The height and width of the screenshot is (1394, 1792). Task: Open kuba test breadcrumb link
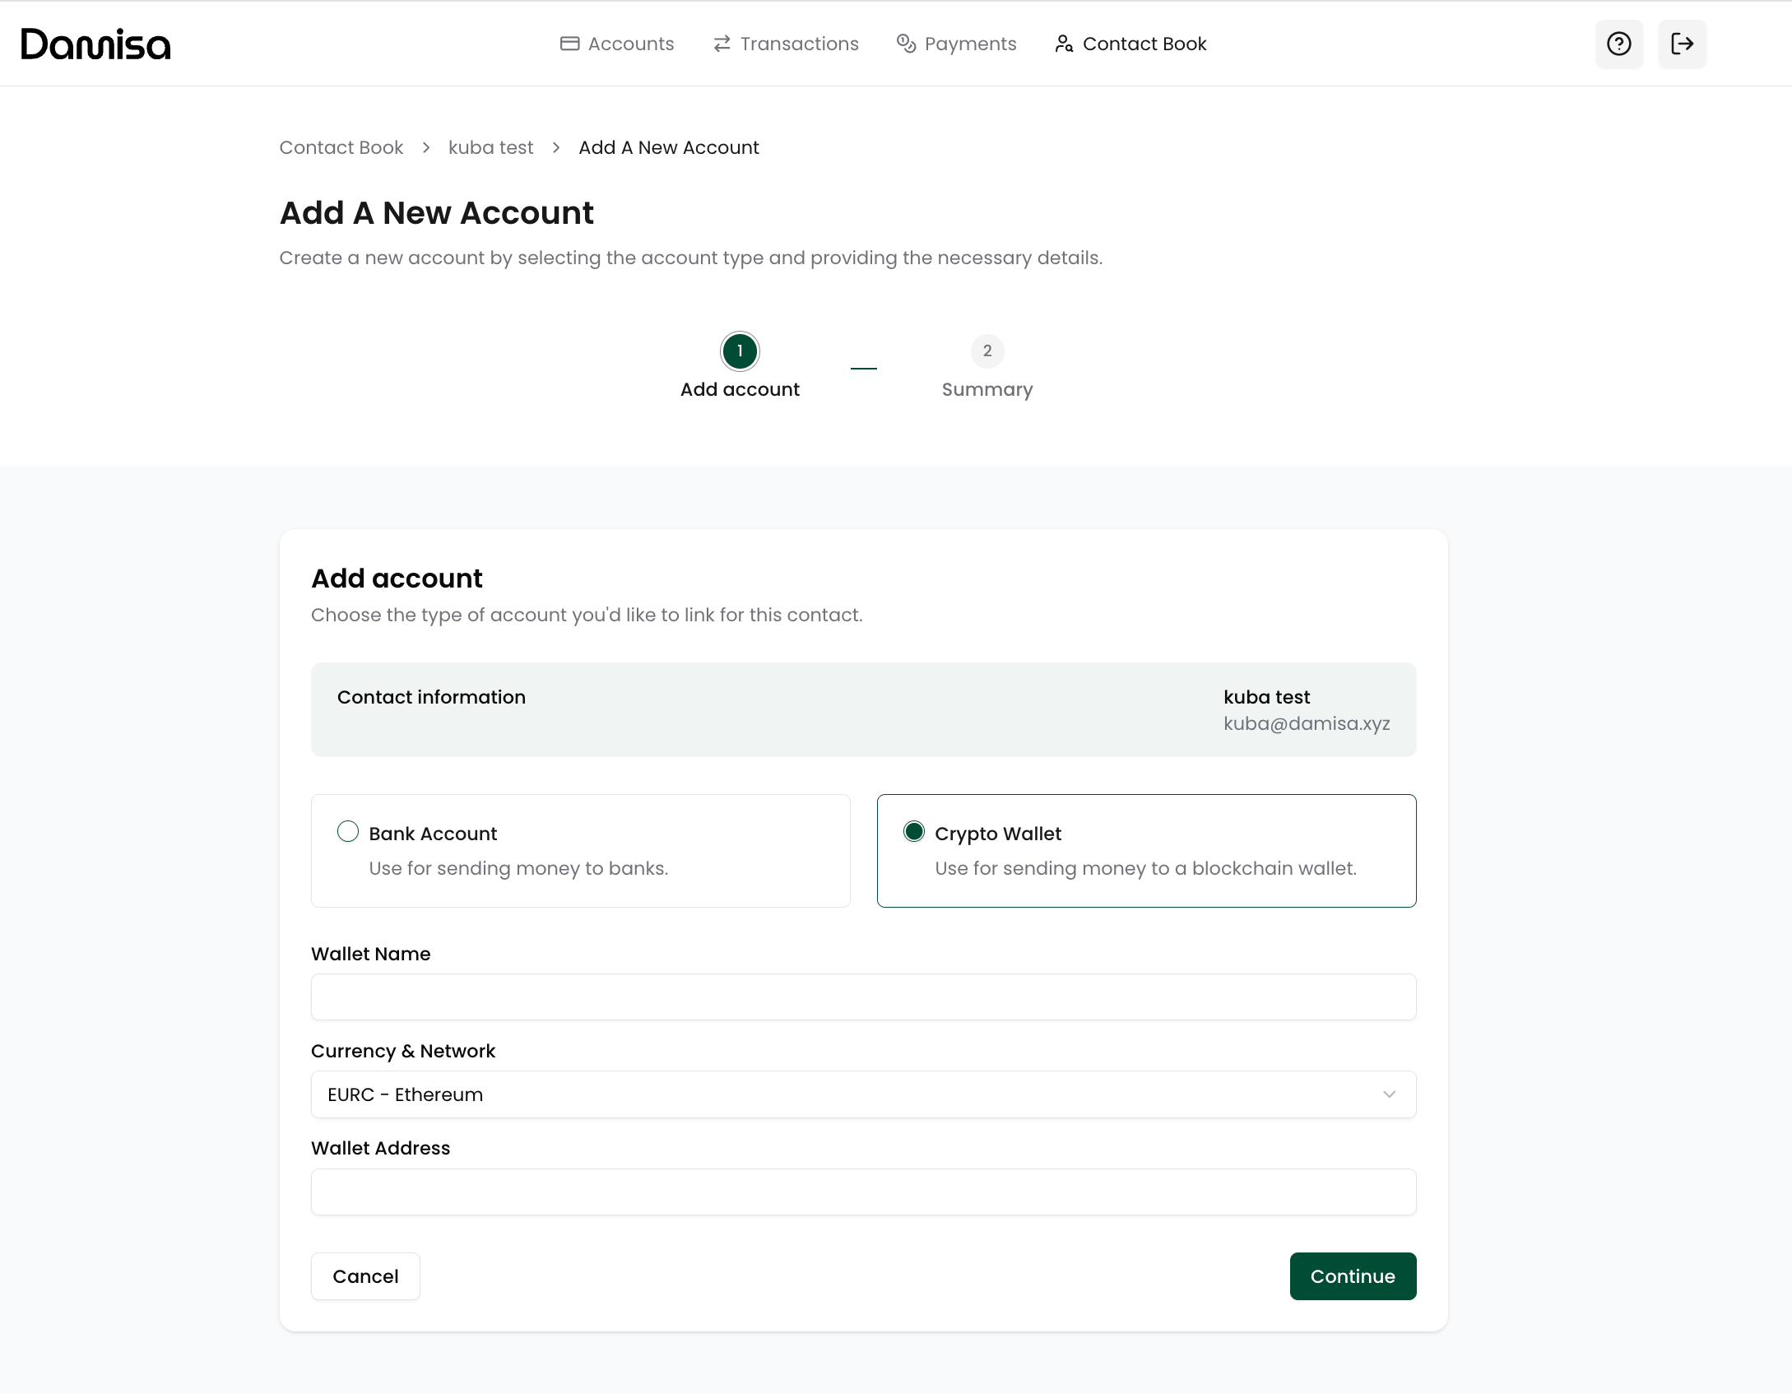(490, 147)
